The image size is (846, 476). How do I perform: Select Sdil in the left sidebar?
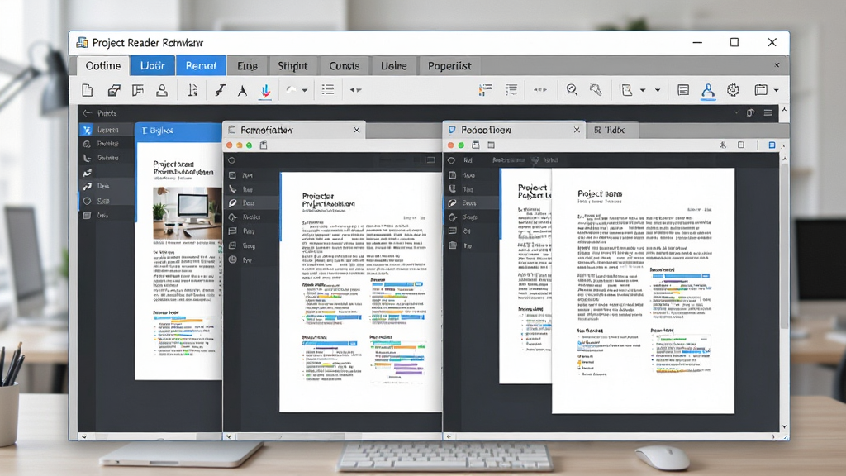click(x=107, y=201)
